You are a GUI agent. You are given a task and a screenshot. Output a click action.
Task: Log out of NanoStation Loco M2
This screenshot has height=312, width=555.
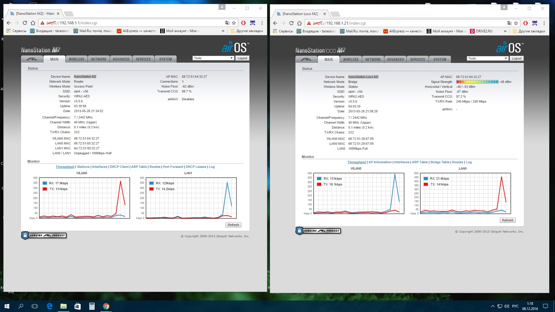click(517, 58)
